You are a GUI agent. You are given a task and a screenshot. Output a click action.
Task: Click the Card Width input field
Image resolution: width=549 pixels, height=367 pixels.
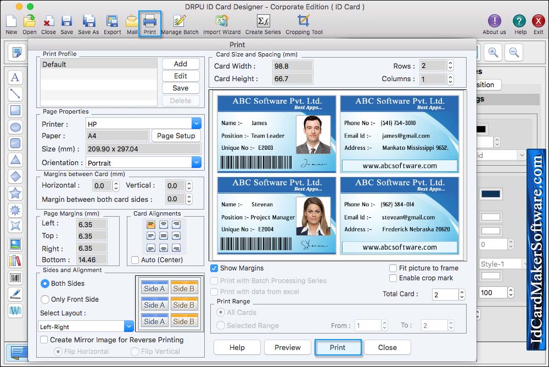(293, 66)
